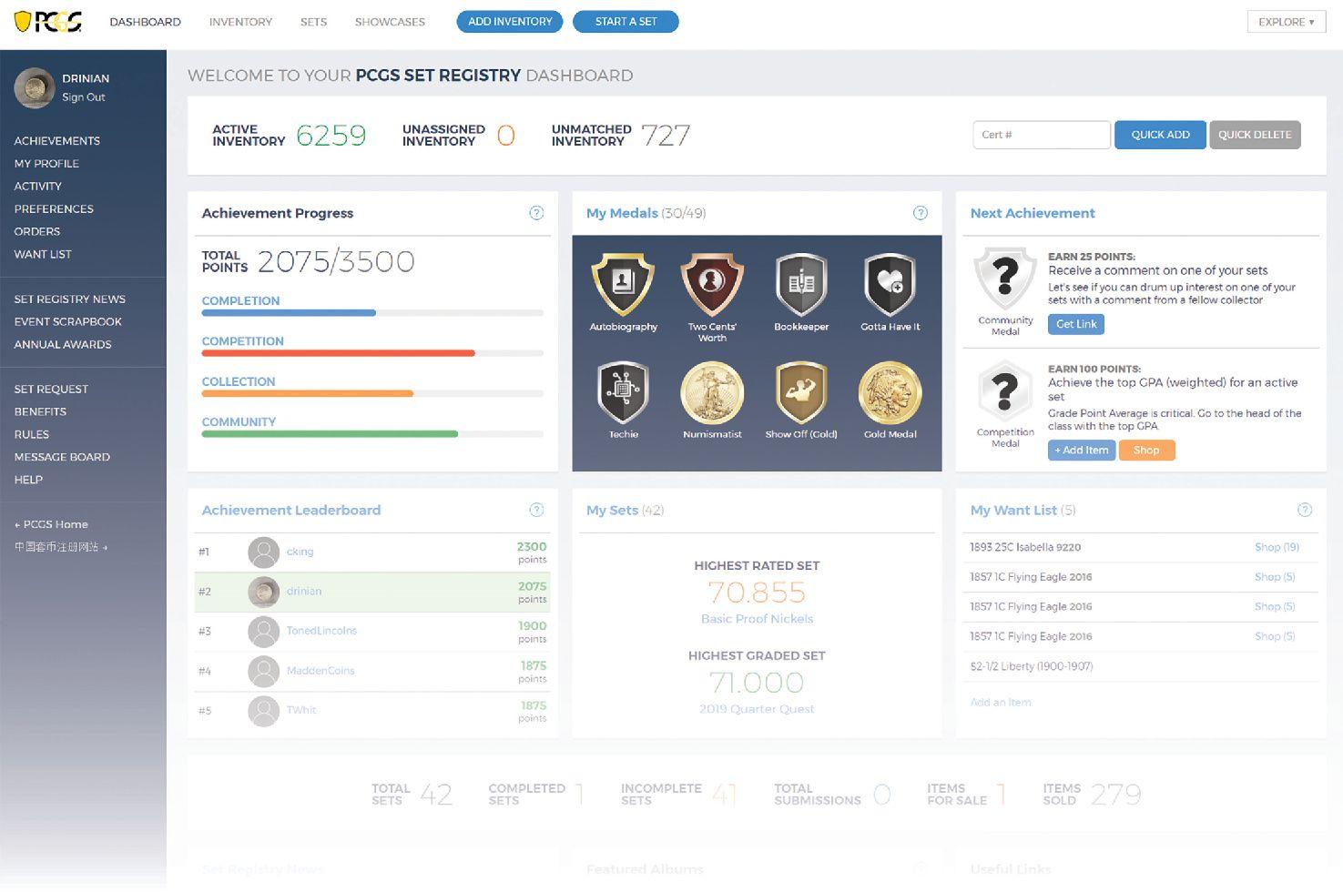Click the Quick Add button

1160,135
